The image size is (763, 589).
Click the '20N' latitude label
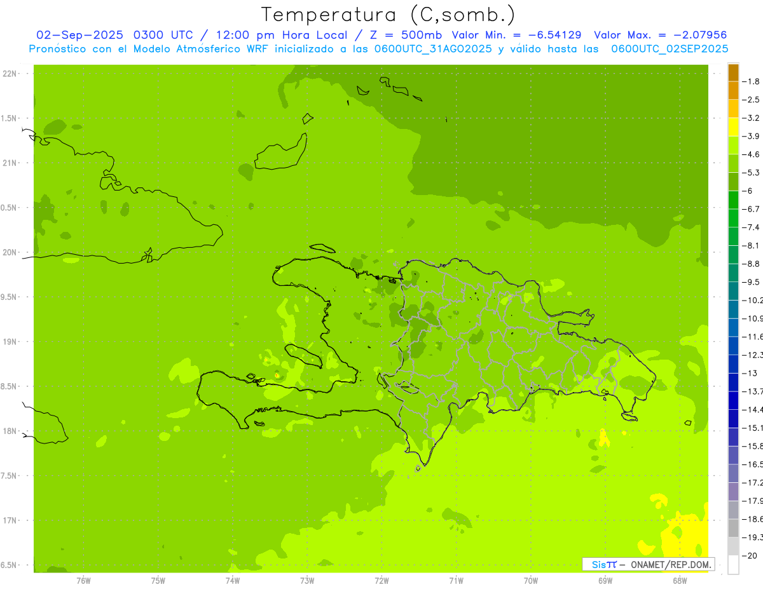pos(10,252)
